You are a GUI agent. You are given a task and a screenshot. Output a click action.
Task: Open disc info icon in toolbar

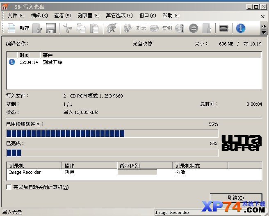click(x=180, y=28)
